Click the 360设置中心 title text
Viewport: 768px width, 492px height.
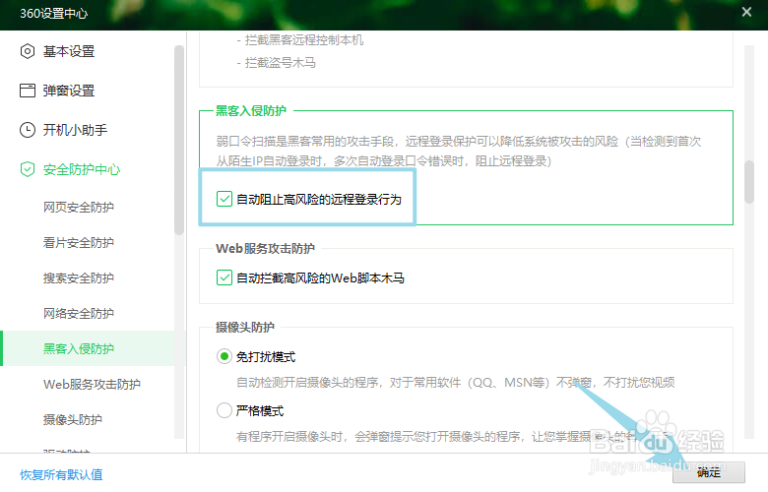click(54, 13)
